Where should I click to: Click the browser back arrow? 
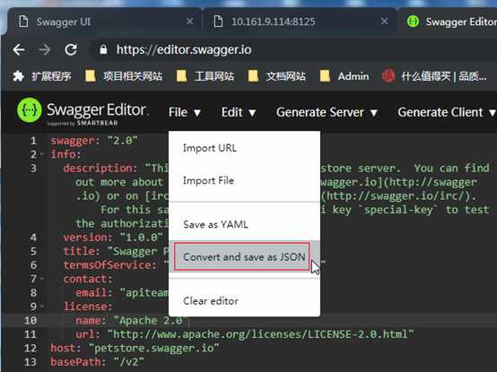pos(19,49)
